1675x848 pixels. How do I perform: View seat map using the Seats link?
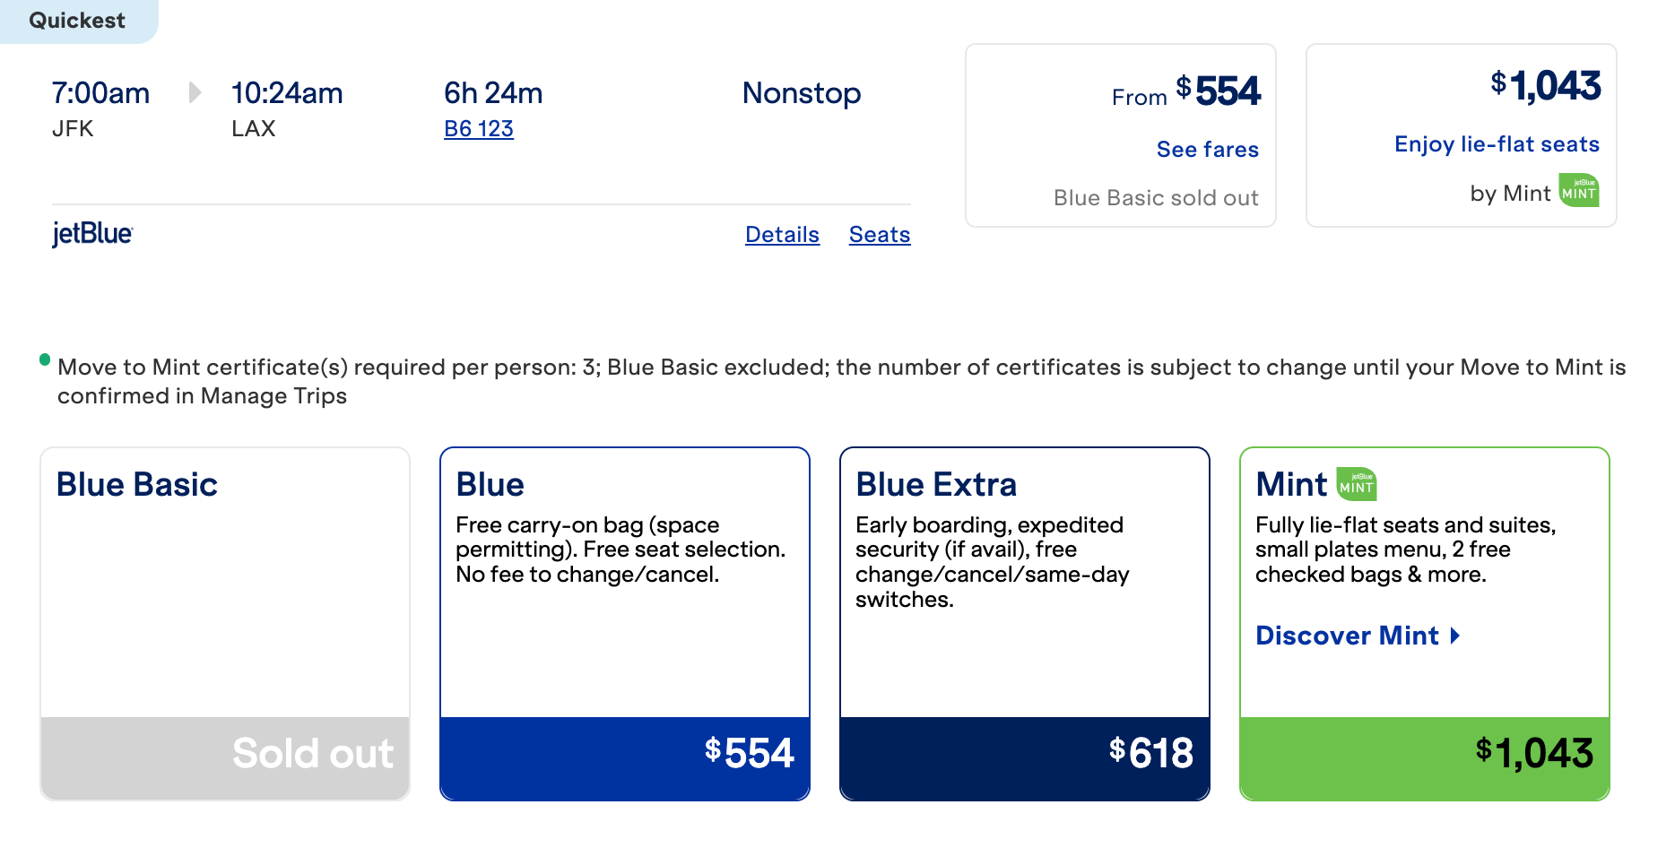[x=879, y=234]
